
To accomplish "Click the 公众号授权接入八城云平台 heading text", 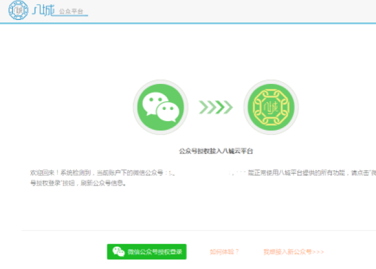I will click(x=216, y=151).
